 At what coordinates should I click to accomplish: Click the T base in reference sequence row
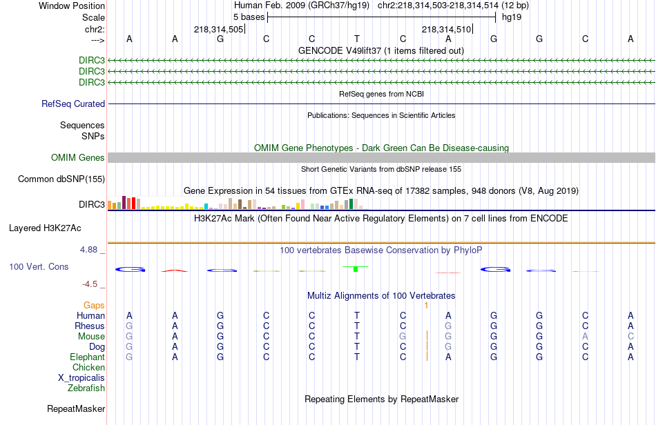pyautogui.click(x=357, y=39)
